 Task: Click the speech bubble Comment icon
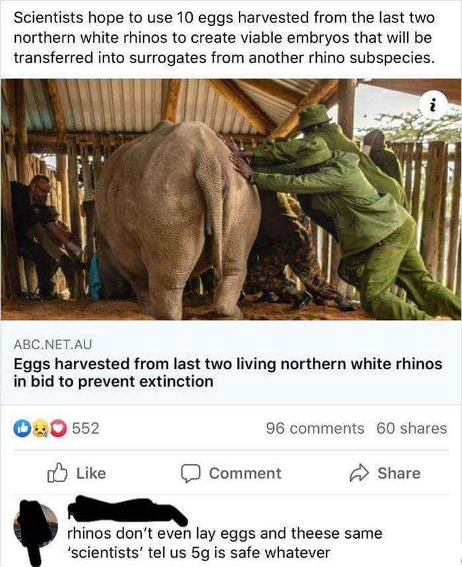click(191, 473)
